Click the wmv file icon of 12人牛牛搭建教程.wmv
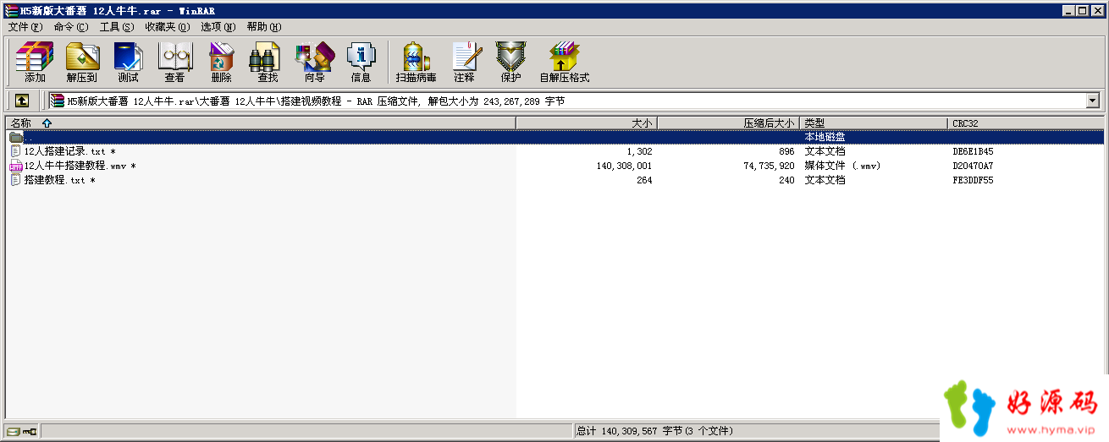Screen dimensions: 1109x442 (x=15, y=166)
